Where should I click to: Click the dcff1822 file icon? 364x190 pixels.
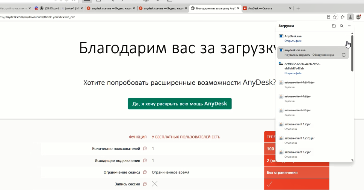[x=281, y=64]
